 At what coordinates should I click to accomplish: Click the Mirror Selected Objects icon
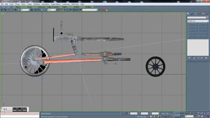[x=74, y=10]
